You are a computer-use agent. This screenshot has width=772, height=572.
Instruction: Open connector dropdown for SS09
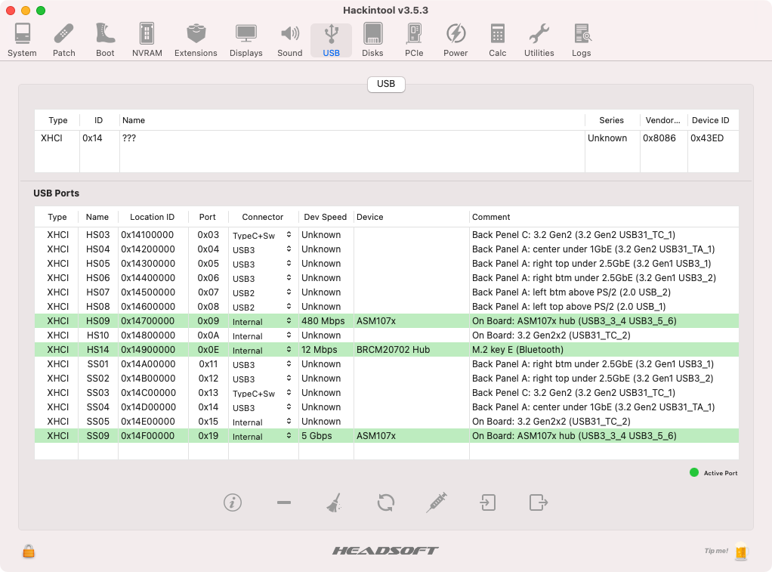click(x=263, y=436)
